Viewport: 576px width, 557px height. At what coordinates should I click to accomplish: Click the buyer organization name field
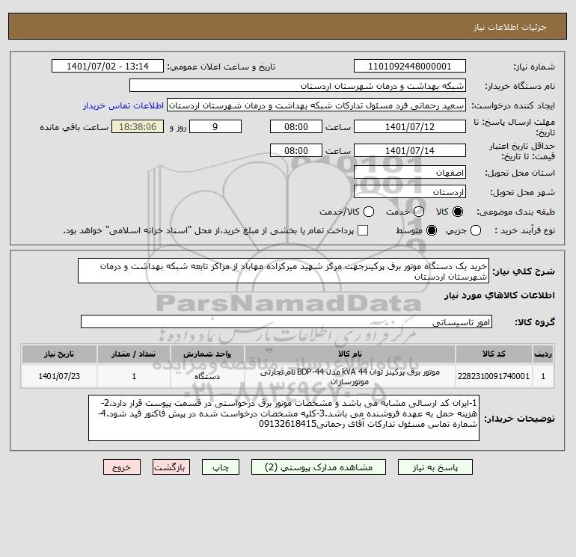(x=298, y=85)
